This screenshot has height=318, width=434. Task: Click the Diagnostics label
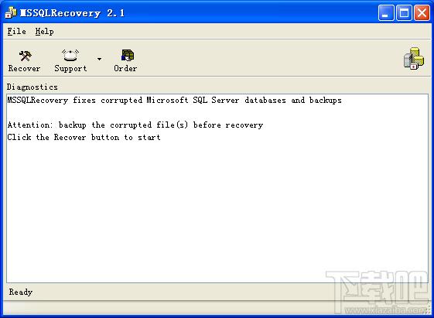(x=32, y=87)
